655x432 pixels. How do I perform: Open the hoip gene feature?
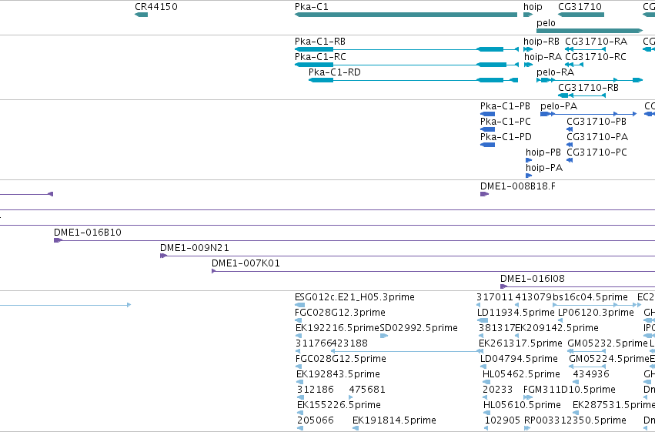pos(528,15)
